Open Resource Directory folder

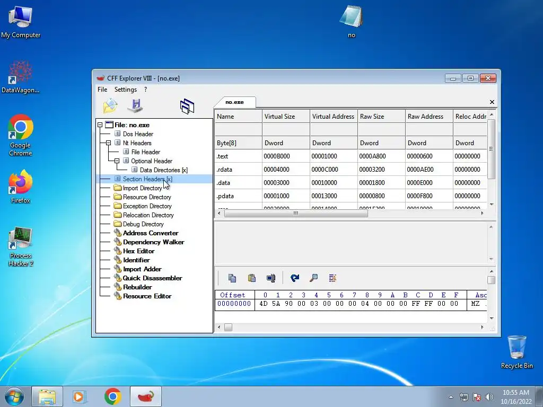click(147, 197)
